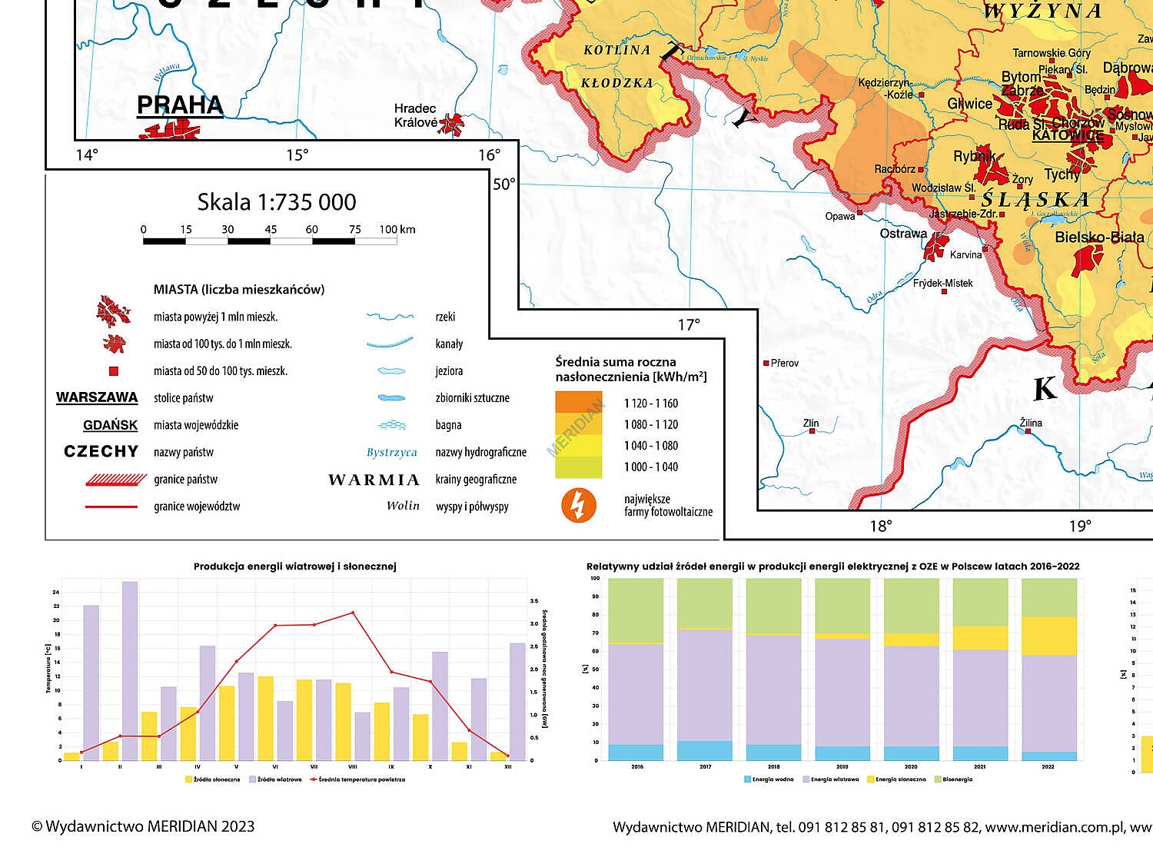This screenshot has height=857, width=1153.
Task: Click the scale bar under 'Skala 1:735 000'
Action: (270, 241)
